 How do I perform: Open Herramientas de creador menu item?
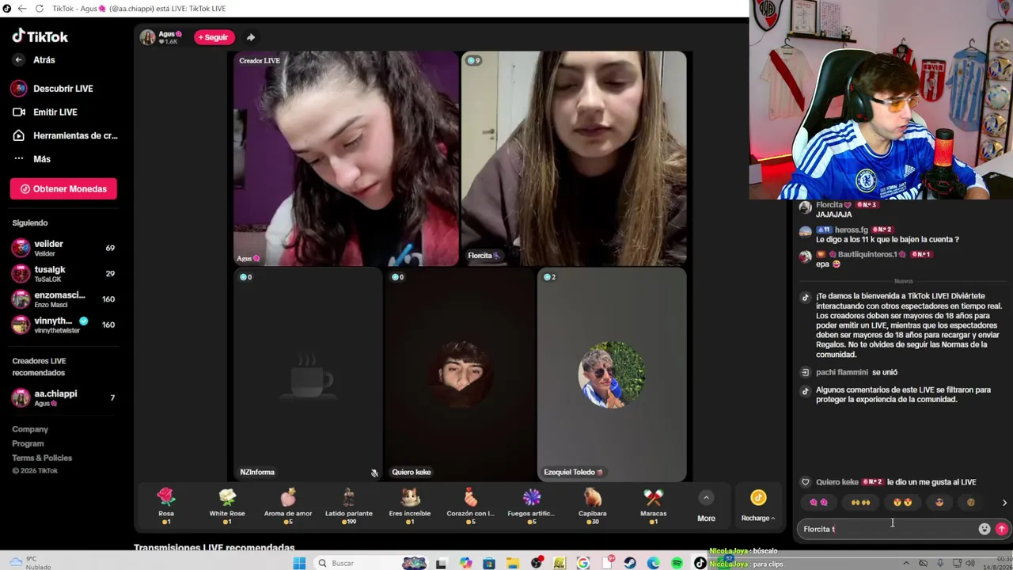point(65,135)
